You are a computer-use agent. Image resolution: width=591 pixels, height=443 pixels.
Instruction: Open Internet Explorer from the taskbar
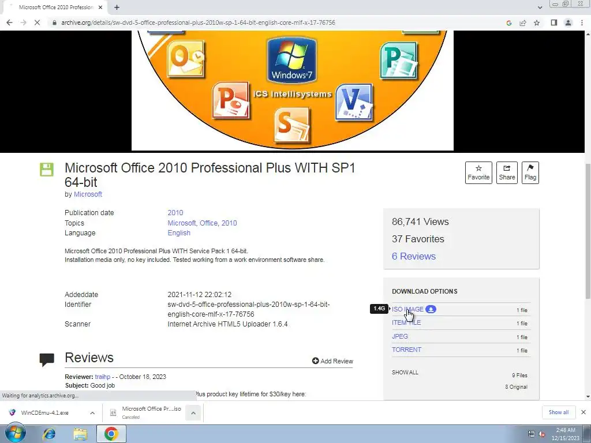pos(48,434)
